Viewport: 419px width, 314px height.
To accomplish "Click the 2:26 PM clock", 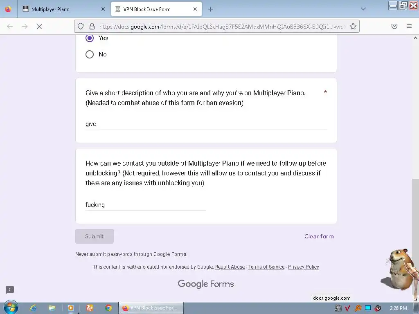I will click(399, 308).
